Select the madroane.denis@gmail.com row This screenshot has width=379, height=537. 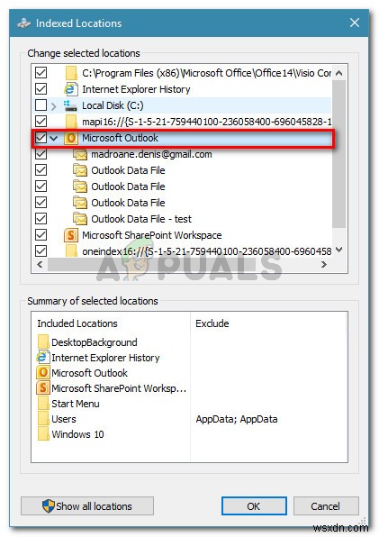[x=183, y=154]
